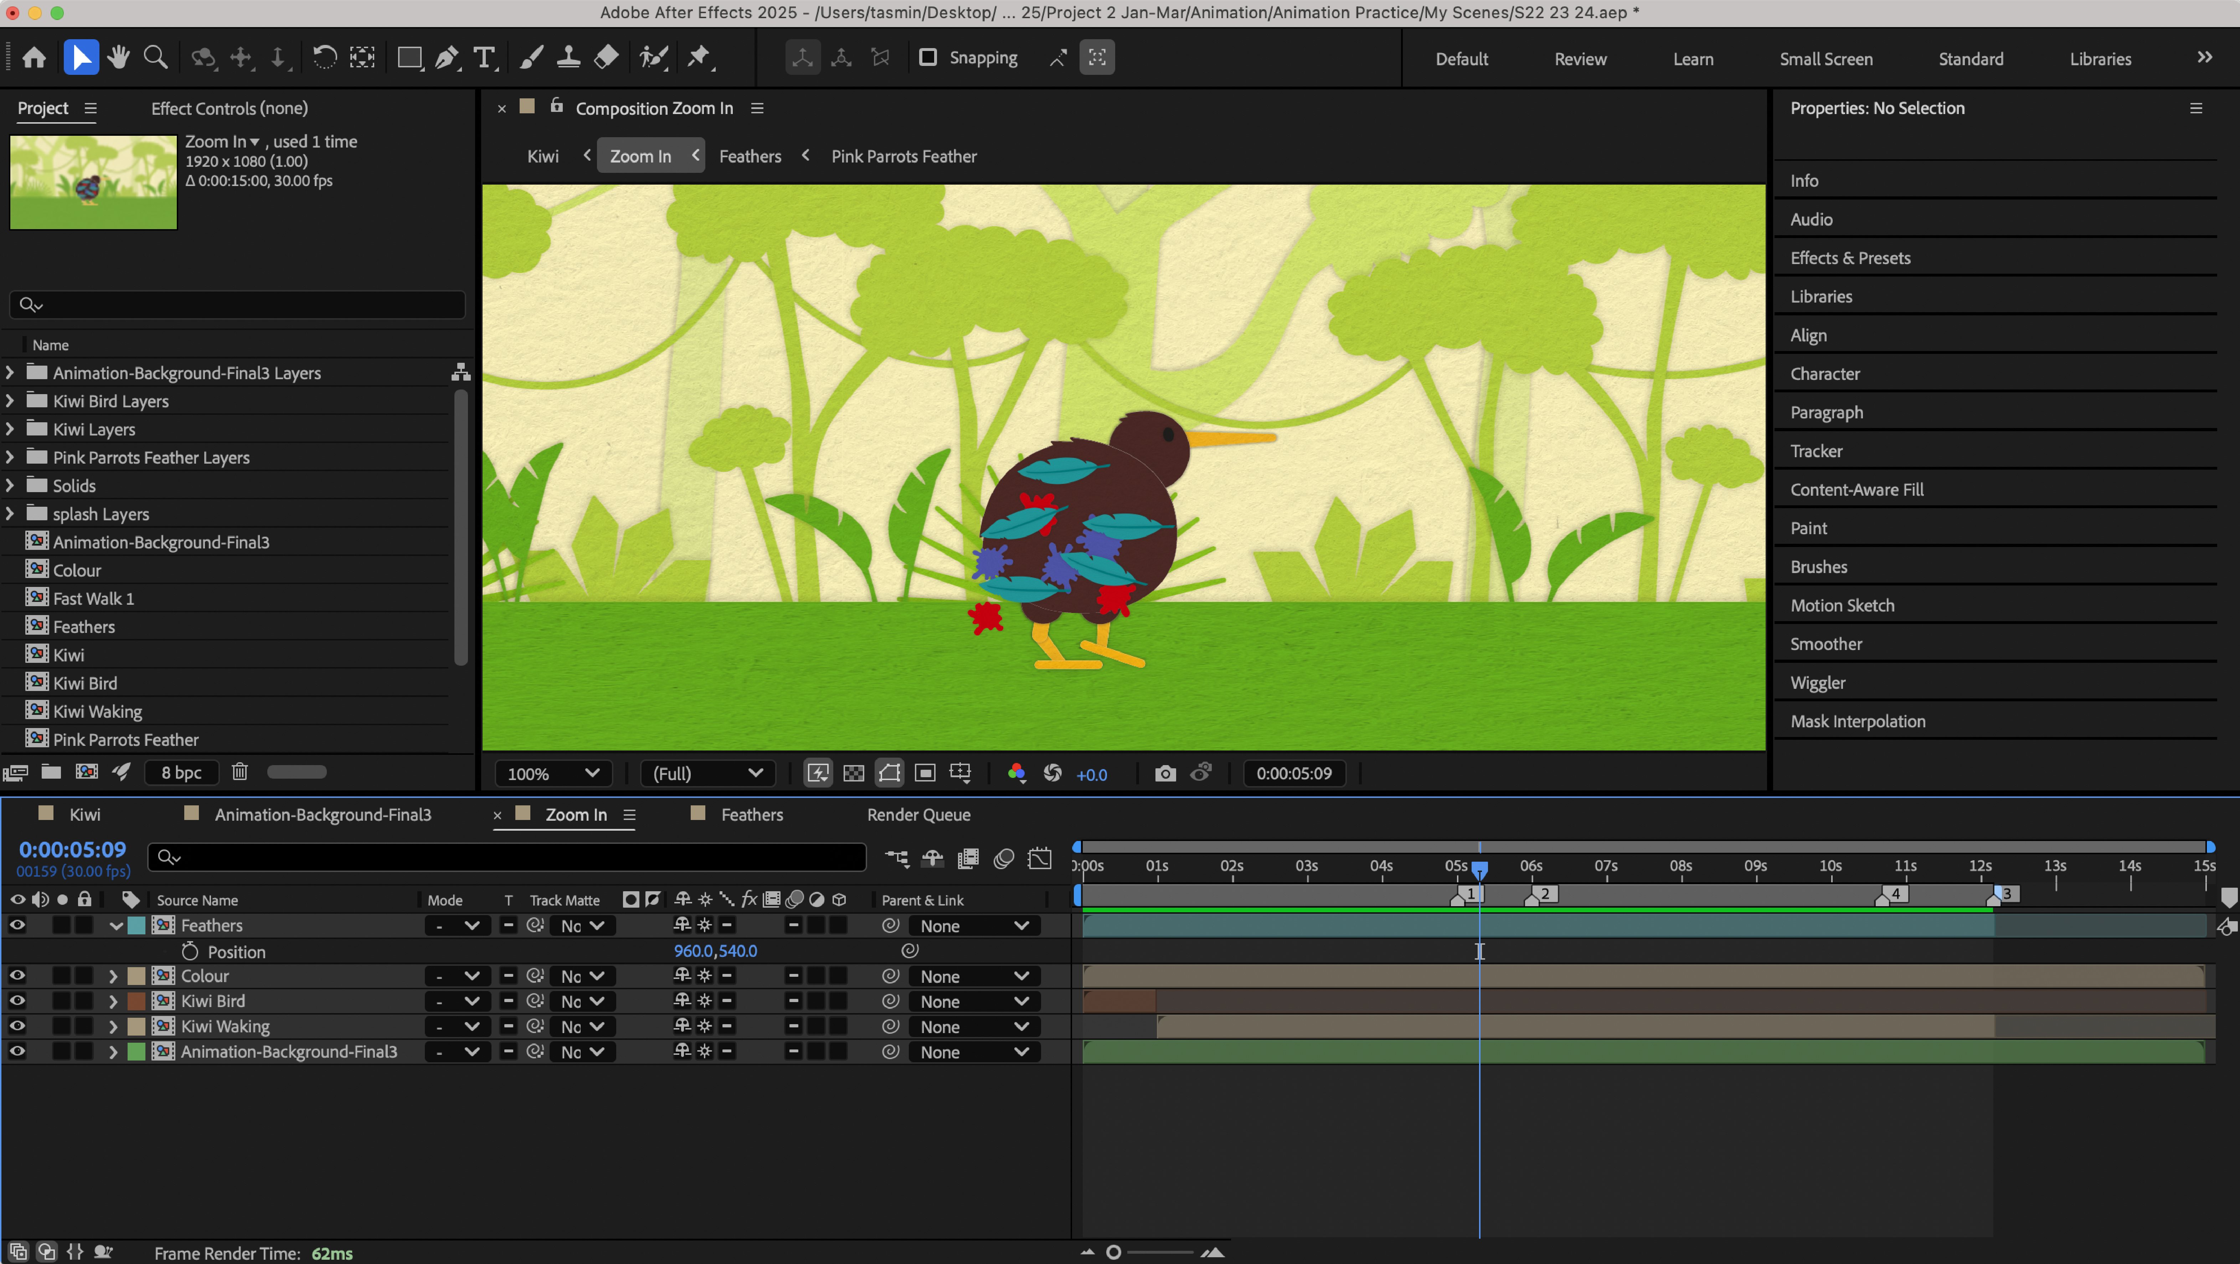Switch to the Kiwi timeline tab
2240x1264 pixels.
point(84,815)
